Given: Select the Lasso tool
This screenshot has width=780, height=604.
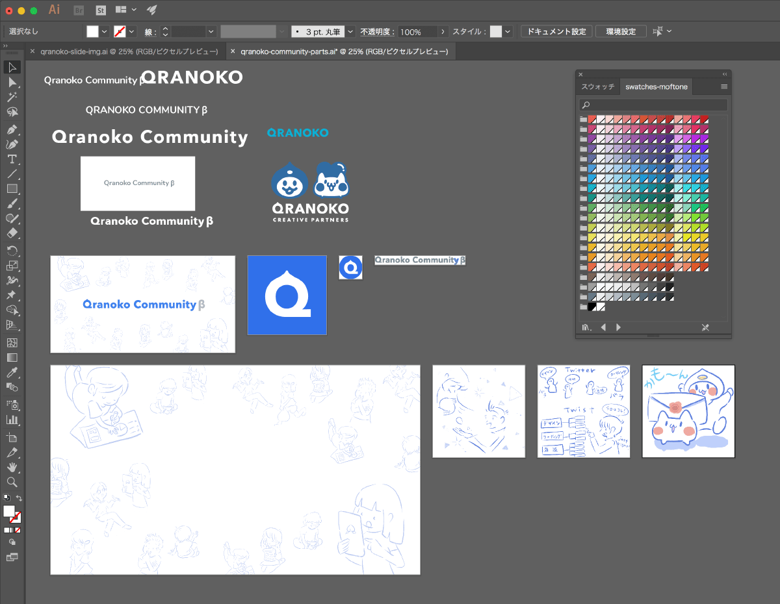Looking at the screenshot, I should (x=12, y=112).
